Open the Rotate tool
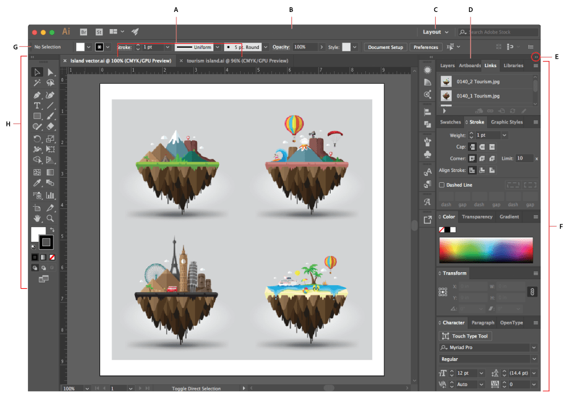 [x=38, y=139]
